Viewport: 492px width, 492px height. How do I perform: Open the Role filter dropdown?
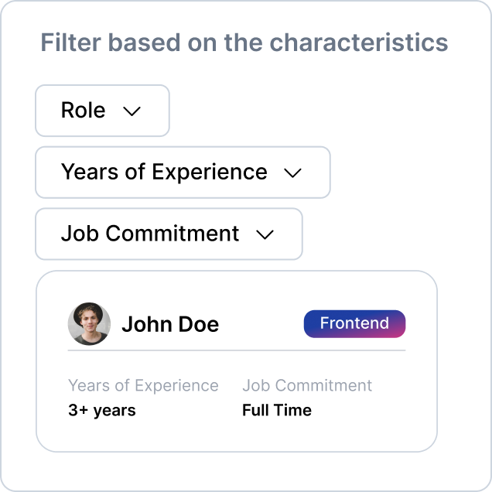[103, 111]
